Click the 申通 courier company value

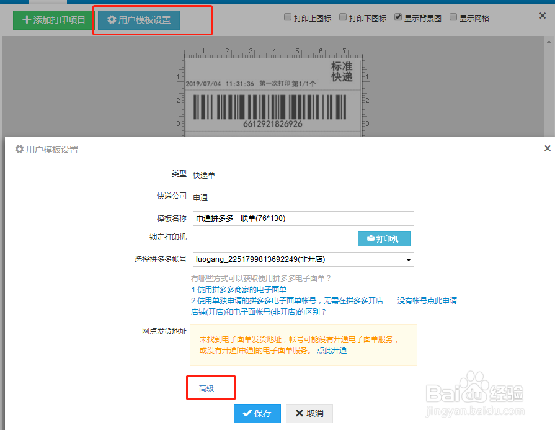point(200,198)
